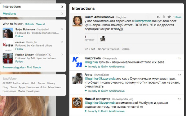Select the Interactions sidebar item
The height and width of the screenshot is (116, 186).
[x=33, y=6]
